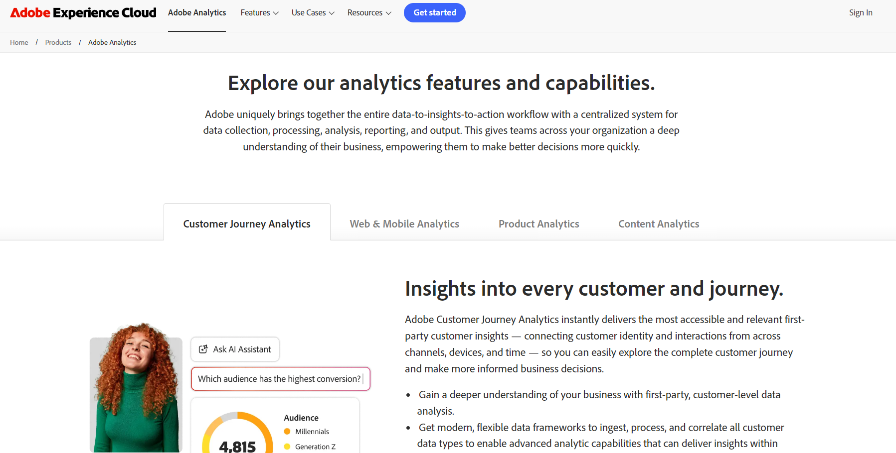This screenshot has height=453, width=896.
Task: Expand the Features dropdown menu
Action: pyautogui.click(x=259, y=12)
